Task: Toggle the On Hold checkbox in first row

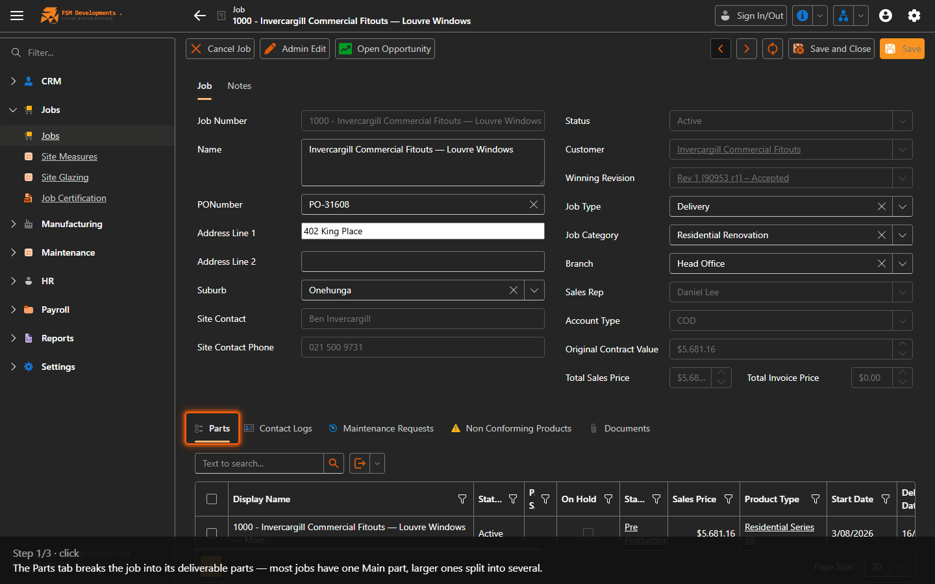Action: point(588,533)
